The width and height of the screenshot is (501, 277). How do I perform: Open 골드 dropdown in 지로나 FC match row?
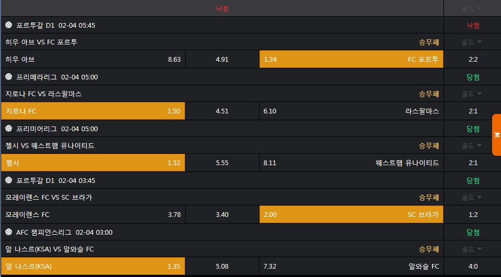pos(472,94)
